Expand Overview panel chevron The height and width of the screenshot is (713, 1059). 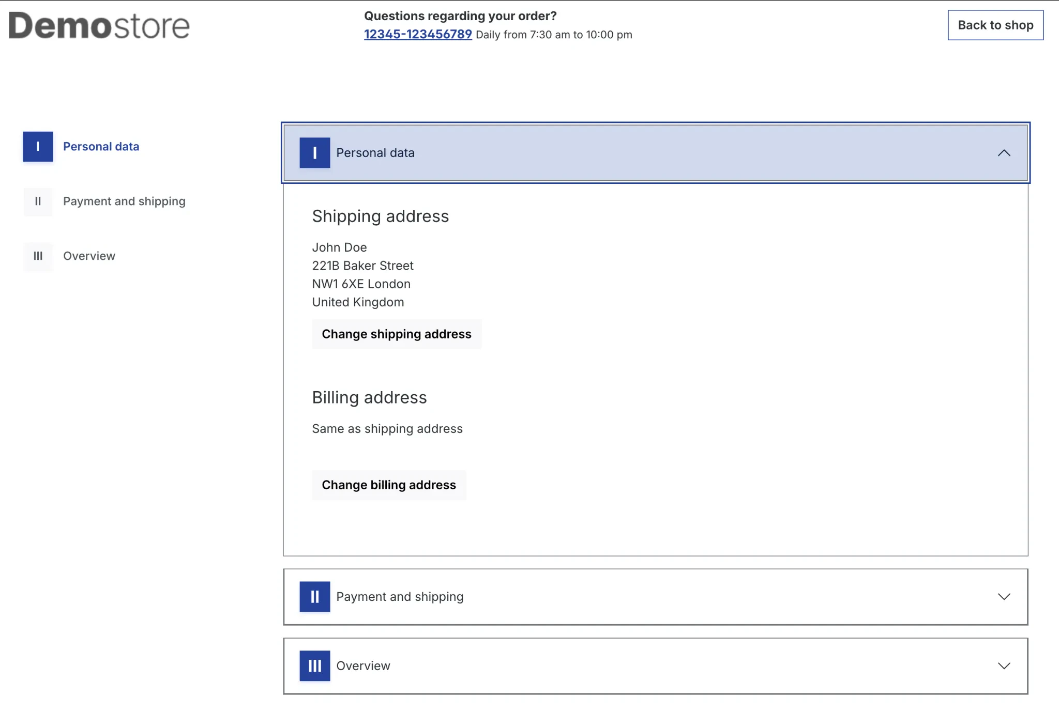click(1004, 666)
